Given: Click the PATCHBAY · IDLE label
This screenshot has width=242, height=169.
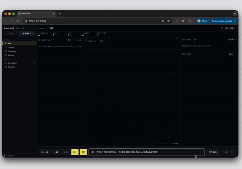Looking at the screenshot, I should point(95,41).
